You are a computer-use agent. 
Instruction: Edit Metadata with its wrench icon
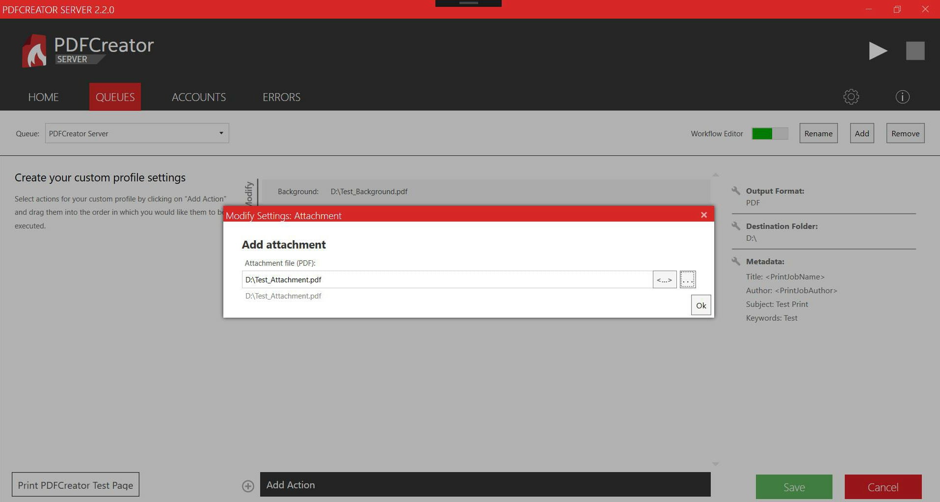tap(735, 261)
